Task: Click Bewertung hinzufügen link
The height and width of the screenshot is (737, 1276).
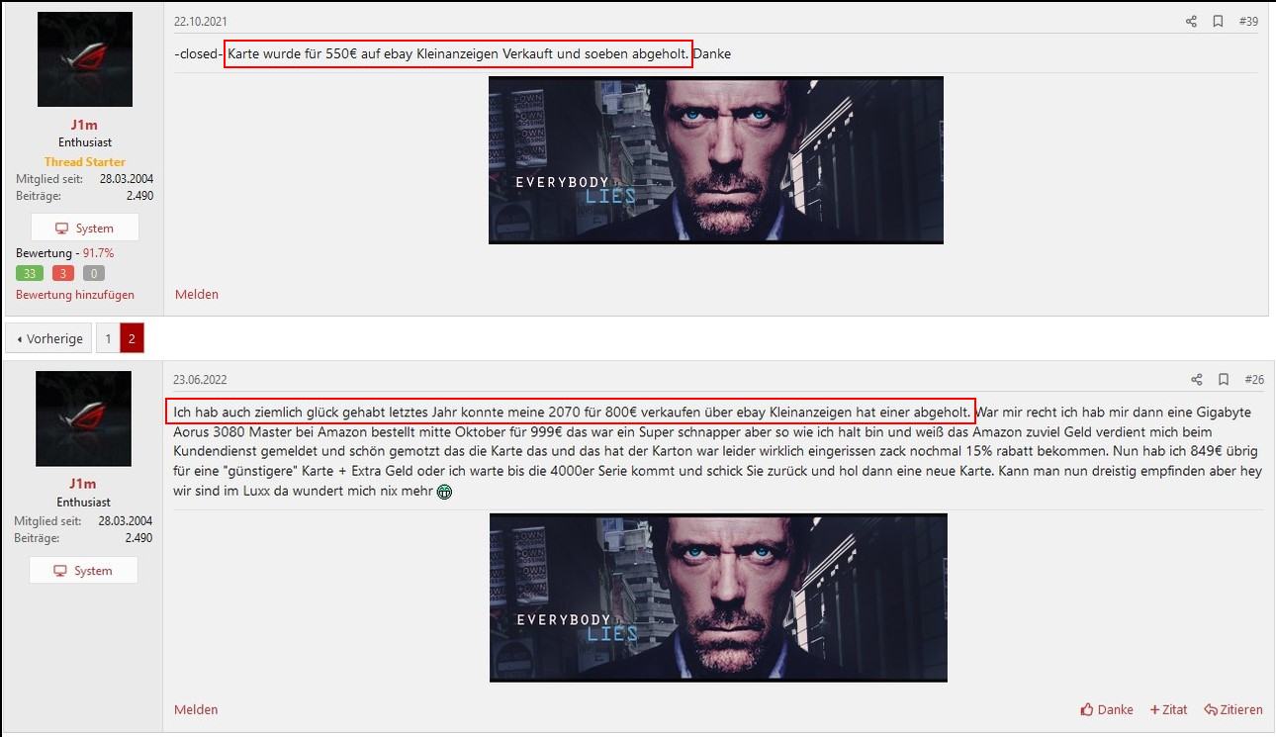Action: click(75, 294)
